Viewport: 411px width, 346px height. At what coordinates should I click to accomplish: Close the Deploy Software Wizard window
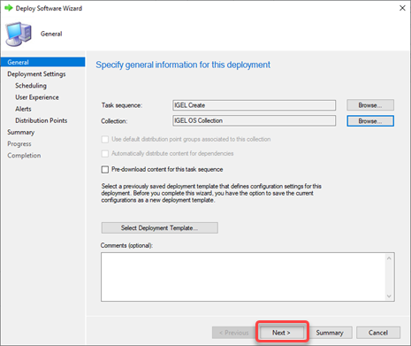tap(402, 8)
